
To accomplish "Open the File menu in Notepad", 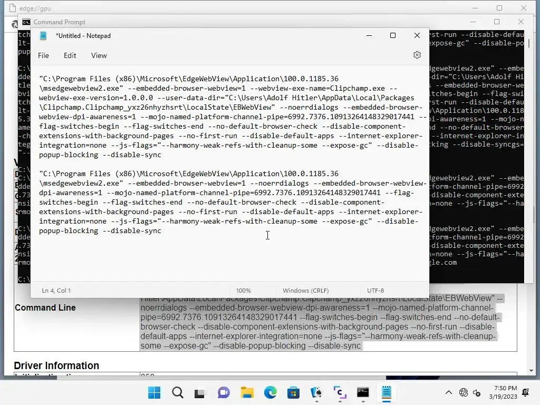I will pyautogui.click(x=43, y=55).
